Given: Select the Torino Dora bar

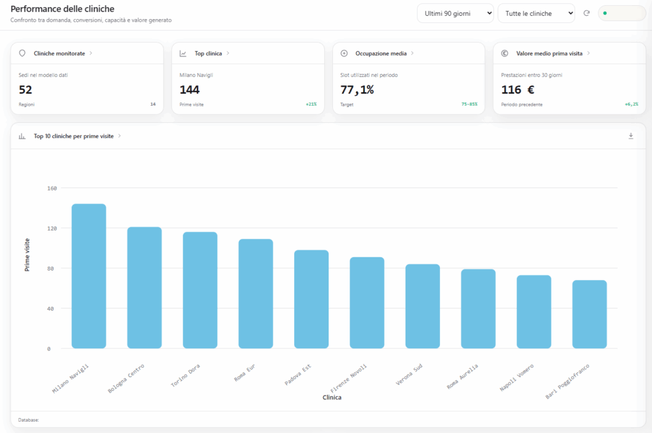Looking at the screenshot, I should tap(200, 290).
